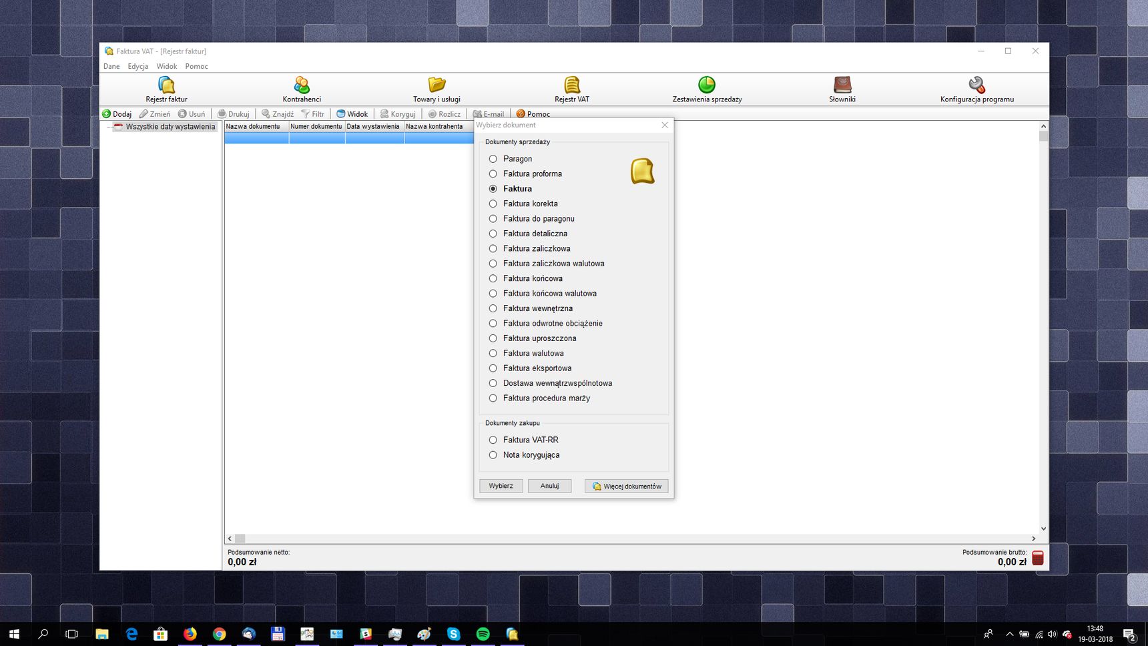Screen dimensions: 1148x646
Task: Click the E-mail toolbar button
Action: click(489, 114)
